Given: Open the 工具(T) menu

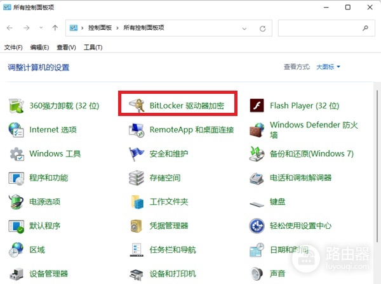Looking at the screenshot, I should click(93, 48).
